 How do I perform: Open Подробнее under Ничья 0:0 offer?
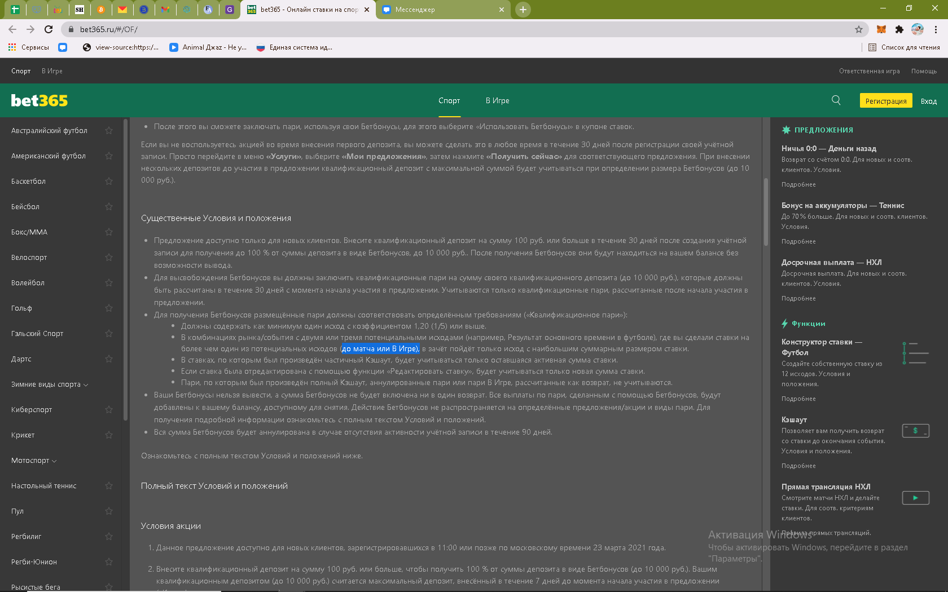(x=798, y=185)
